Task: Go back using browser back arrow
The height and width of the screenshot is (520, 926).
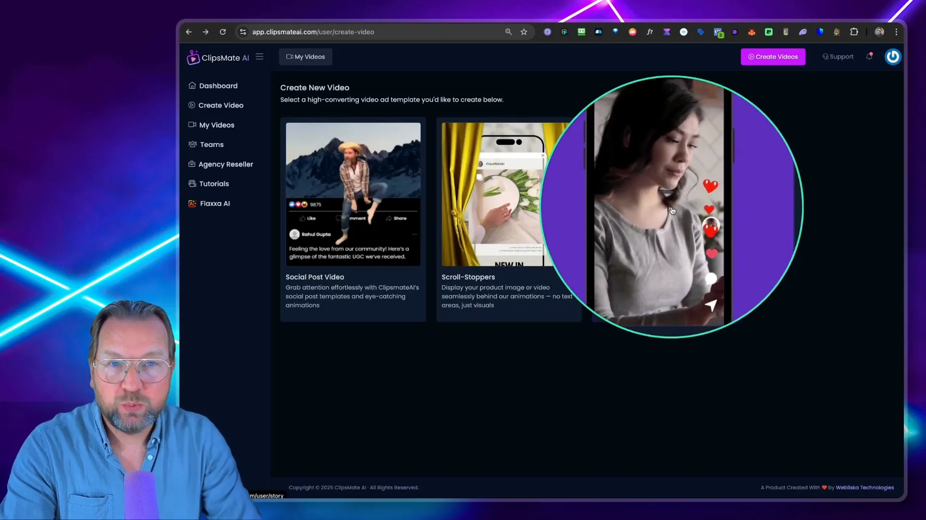Action: click(189, 32)
